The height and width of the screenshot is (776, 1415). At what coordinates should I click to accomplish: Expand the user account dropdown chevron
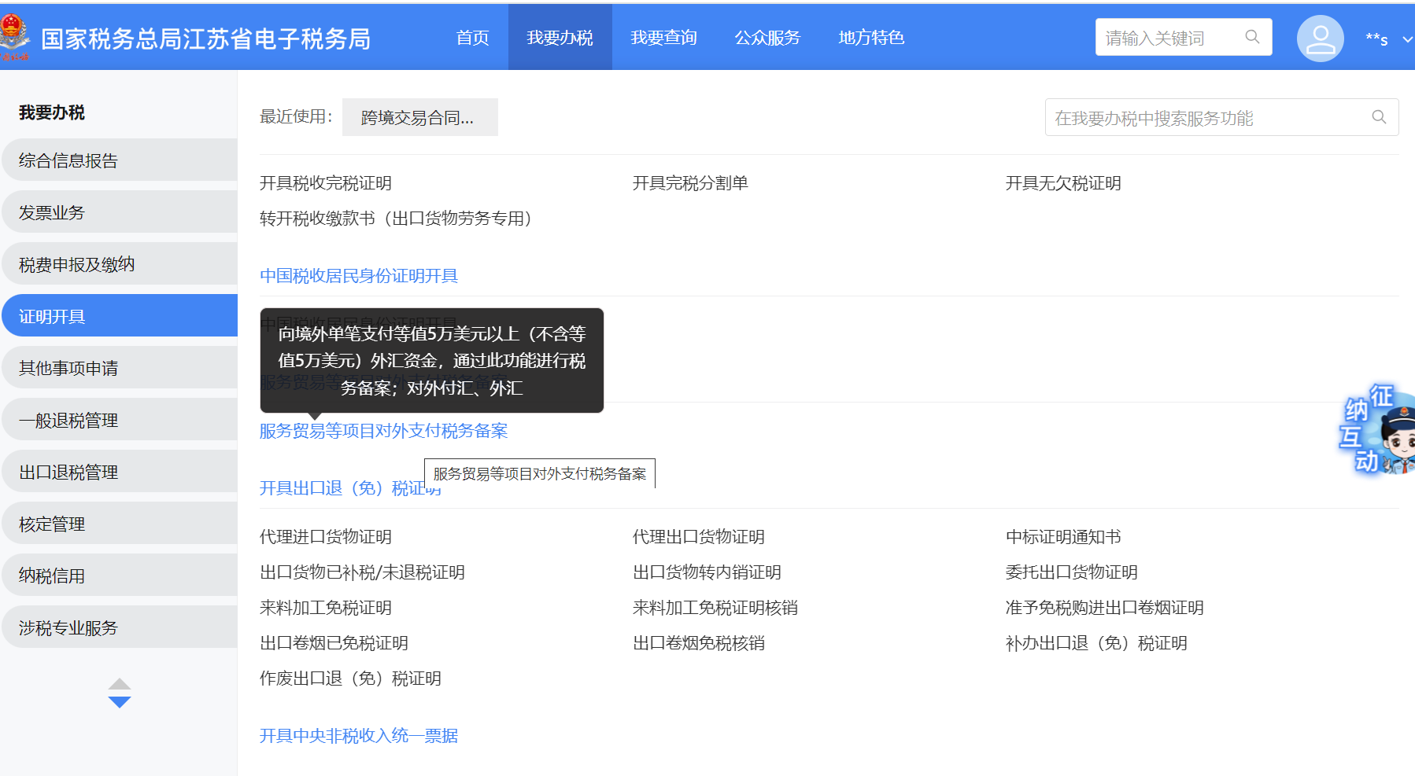[x=1406, y=39]
